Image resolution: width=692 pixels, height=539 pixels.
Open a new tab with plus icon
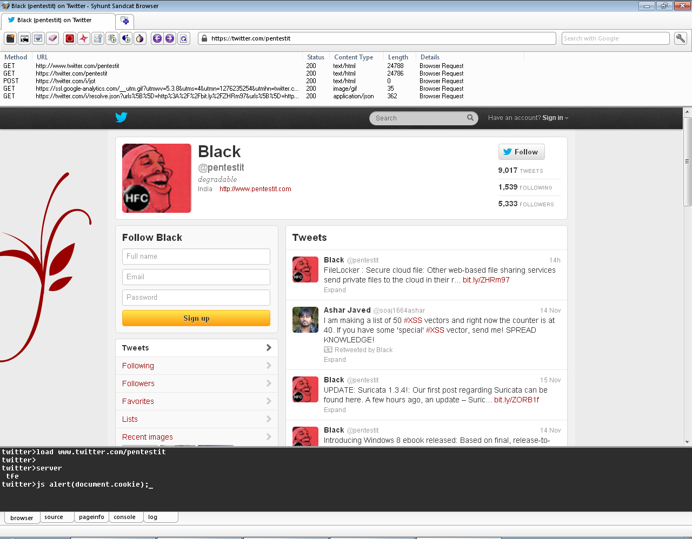click(125, 21)
